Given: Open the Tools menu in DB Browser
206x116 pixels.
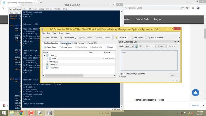Looking at the screenshot, I should 61,33.
